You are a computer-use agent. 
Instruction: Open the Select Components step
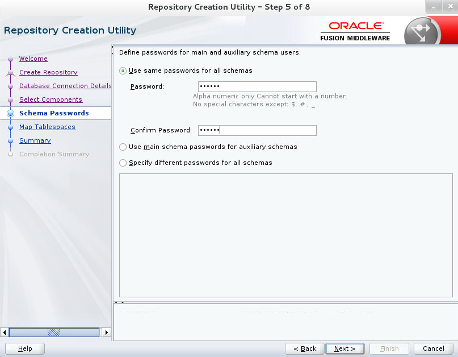pyautogui.click(x=51, y=99)
